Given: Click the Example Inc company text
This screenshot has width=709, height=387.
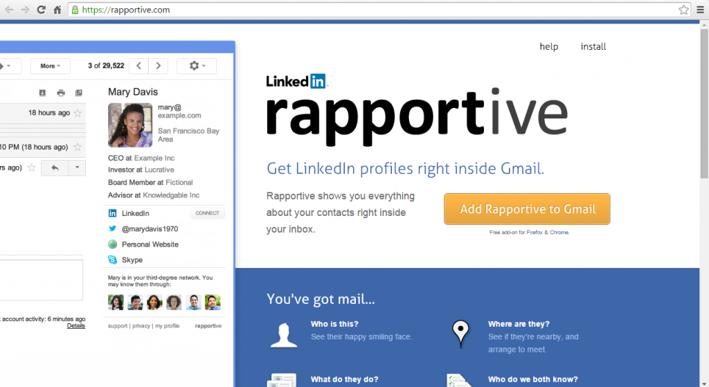Looking at the screenshot, I should 154,158.
